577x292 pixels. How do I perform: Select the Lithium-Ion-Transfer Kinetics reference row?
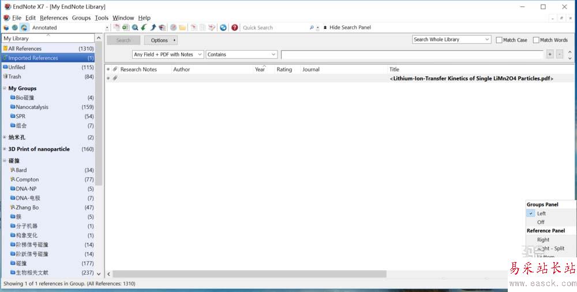[x=339, y=78]
